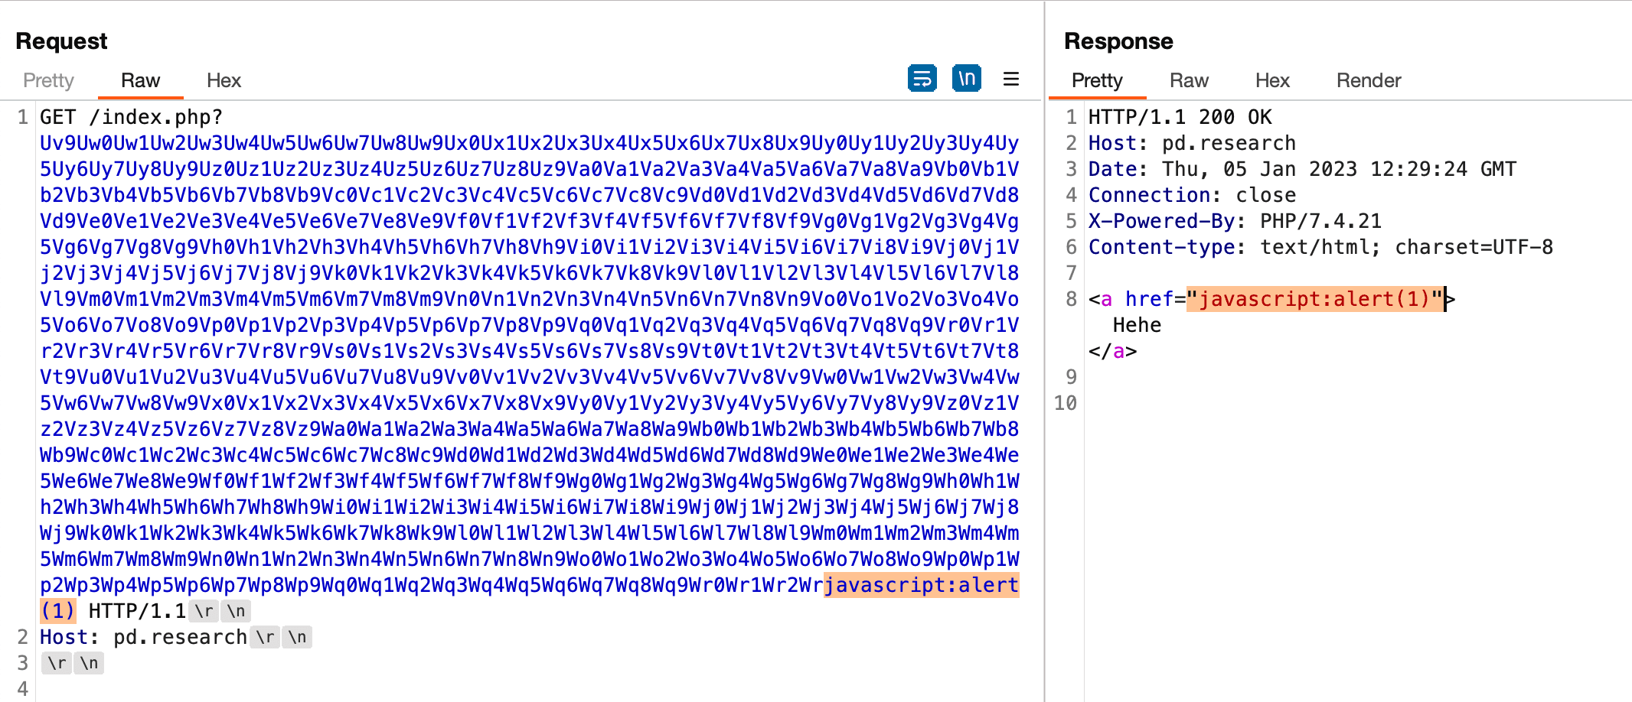Switch to the Response Raw tab
The height and width of the screenshot is (702, 1632).
[x=1189, y=80]
